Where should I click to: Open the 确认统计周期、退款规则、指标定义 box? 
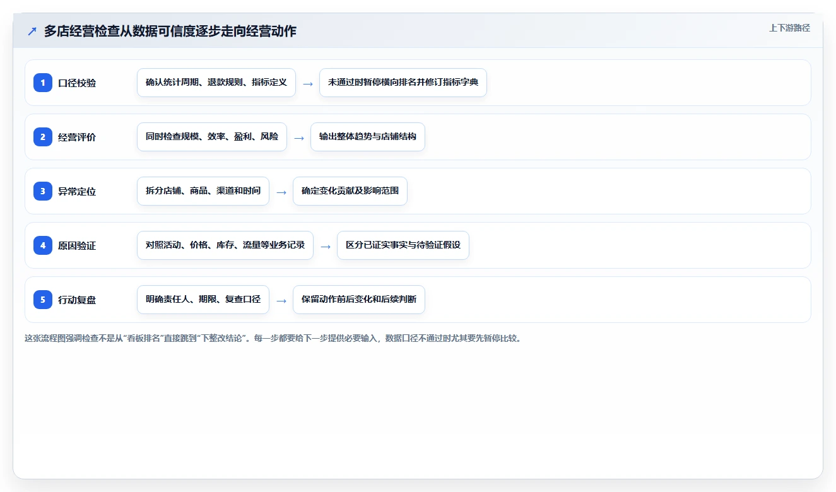(x=216, y=83)
